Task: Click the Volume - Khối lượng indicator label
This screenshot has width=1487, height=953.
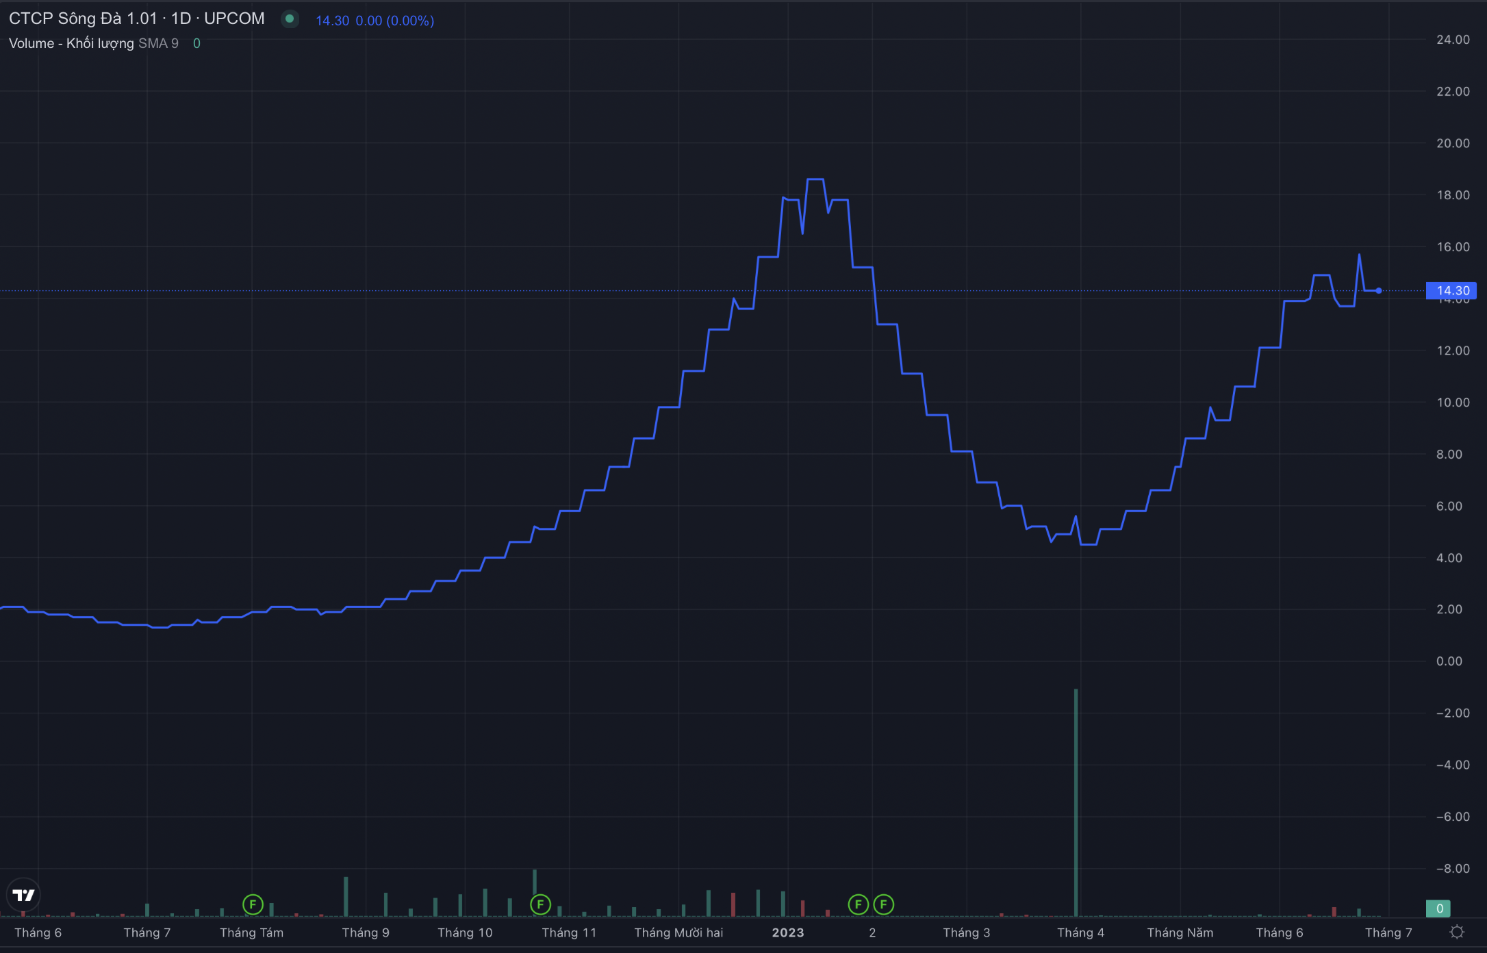Action: [71, 43]
